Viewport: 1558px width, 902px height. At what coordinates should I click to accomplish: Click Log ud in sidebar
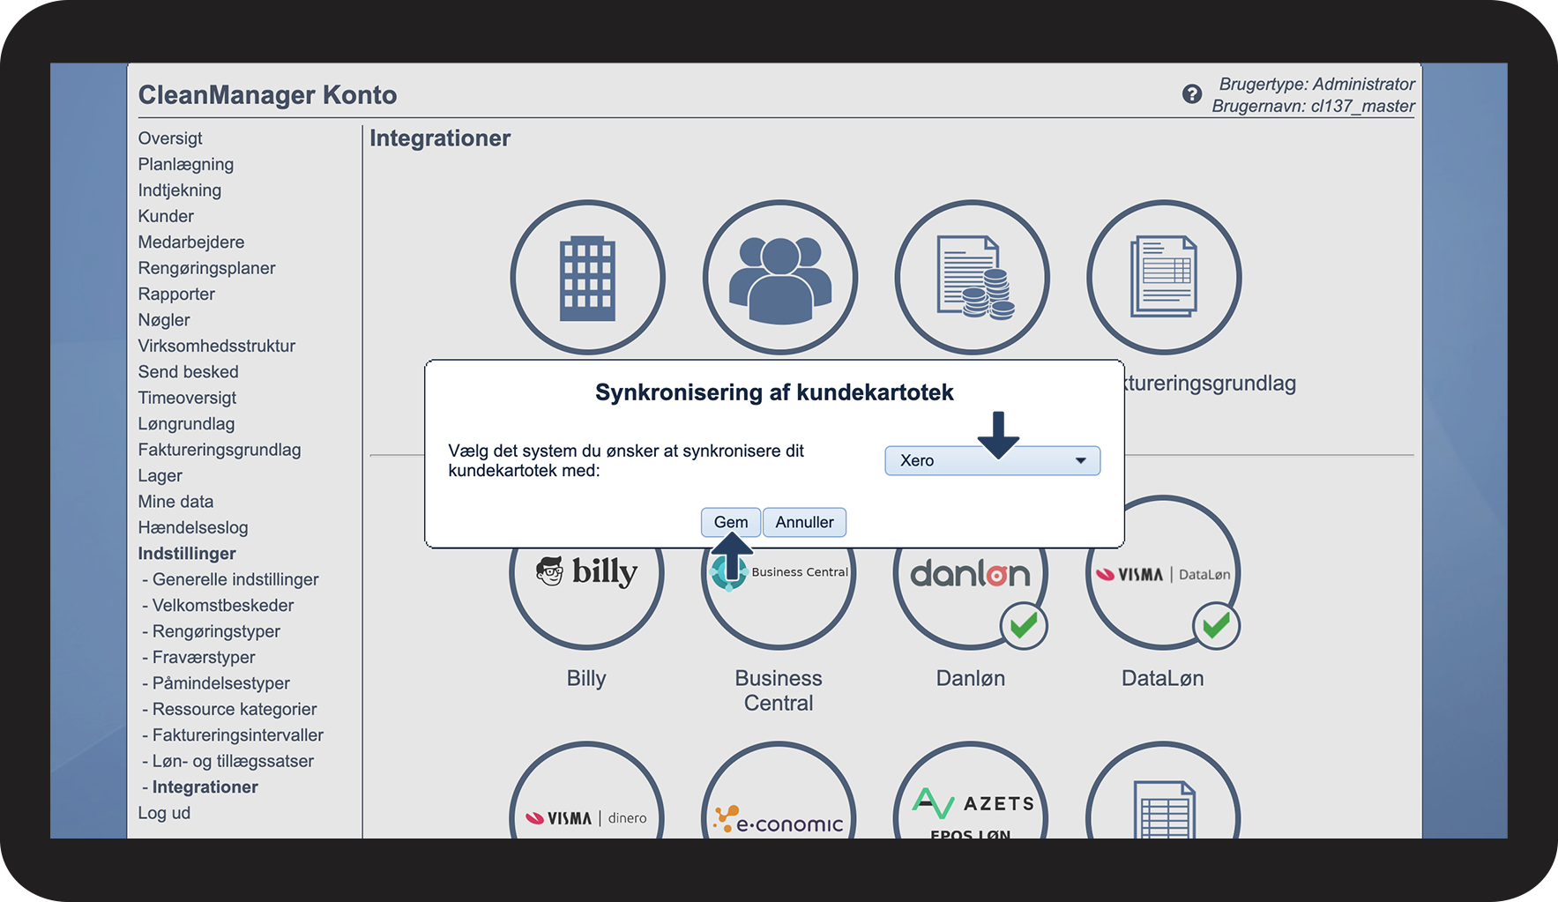coord(164,813)
